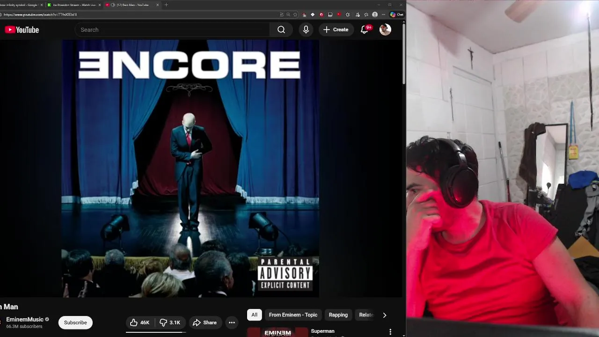Viewport: 599px width, 337px height.
Task: Open options menu for Superman video
Action: 390,332
